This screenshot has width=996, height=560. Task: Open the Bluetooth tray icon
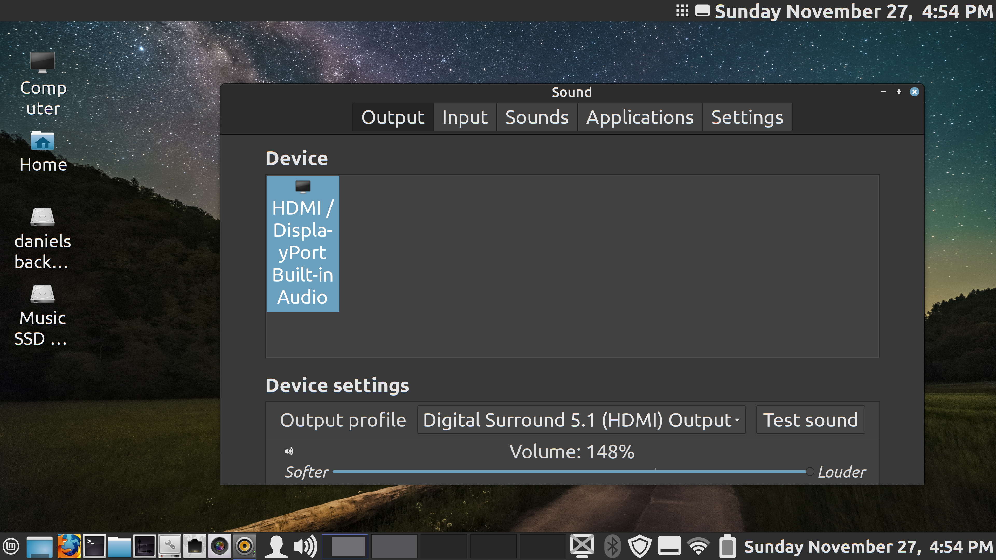pyautogui.click(x=612, y=546)
